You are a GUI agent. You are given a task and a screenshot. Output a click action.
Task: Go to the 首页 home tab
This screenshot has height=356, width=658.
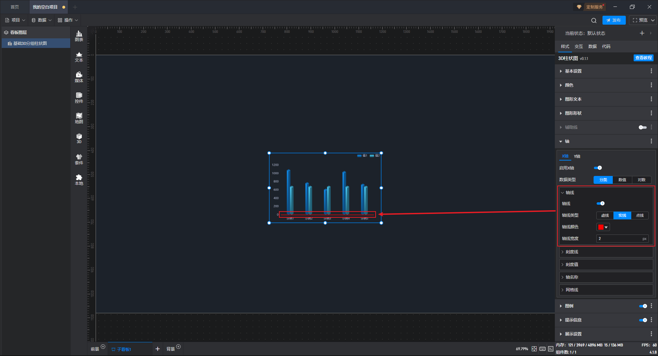15,7
